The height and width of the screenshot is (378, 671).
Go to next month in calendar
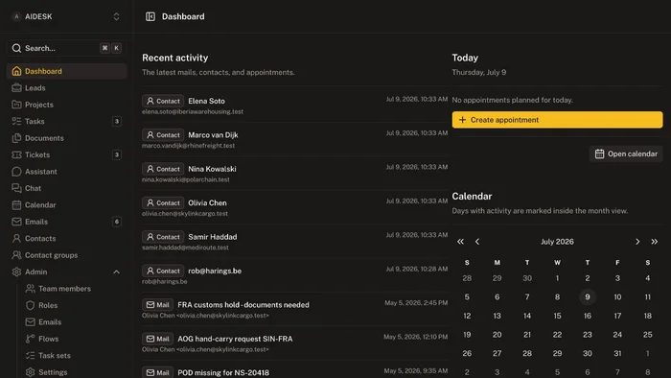[x=637, y=242]
